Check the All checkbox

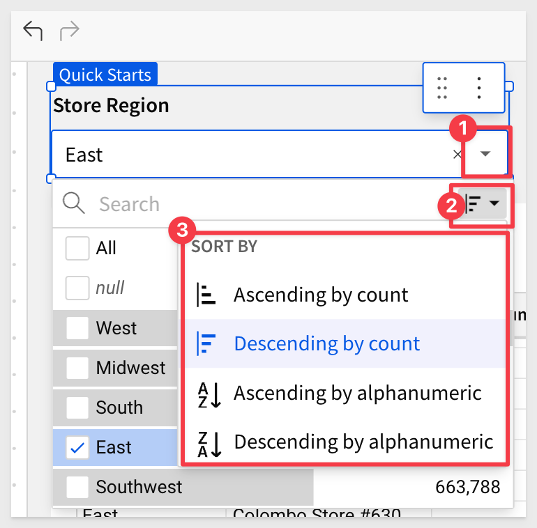[77, 248]
